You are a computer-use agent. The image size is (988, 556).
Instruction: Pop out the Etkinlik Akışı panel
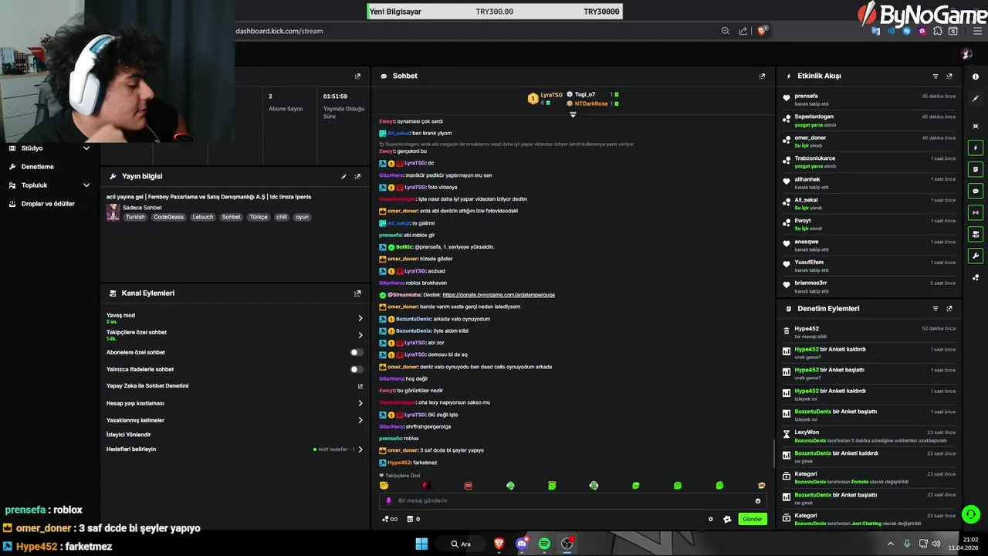click(x=949, y=76)
